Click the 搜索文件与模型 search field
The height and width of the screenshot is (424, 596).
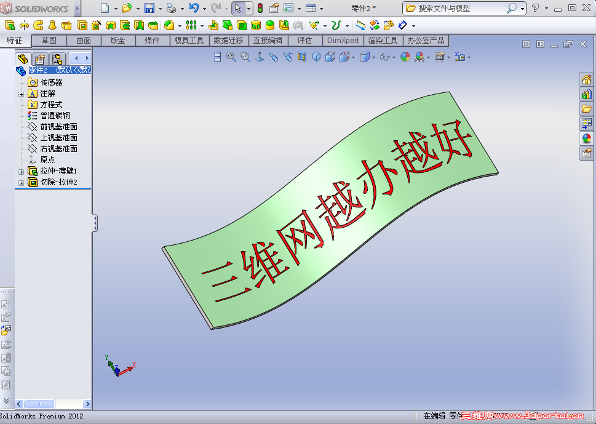click(456, 8)
